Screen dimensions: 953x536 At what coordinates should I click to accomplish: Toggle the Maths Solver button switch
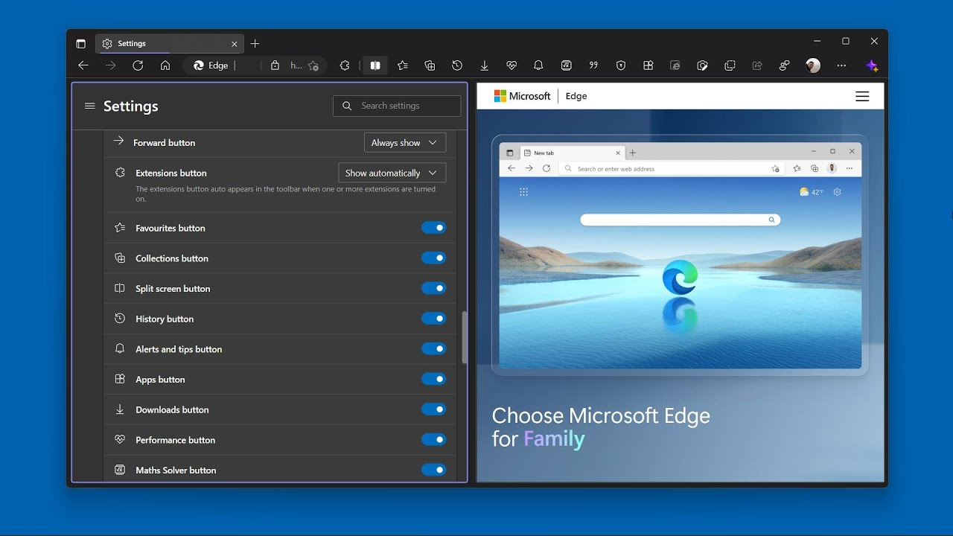(x=433, y=470)
